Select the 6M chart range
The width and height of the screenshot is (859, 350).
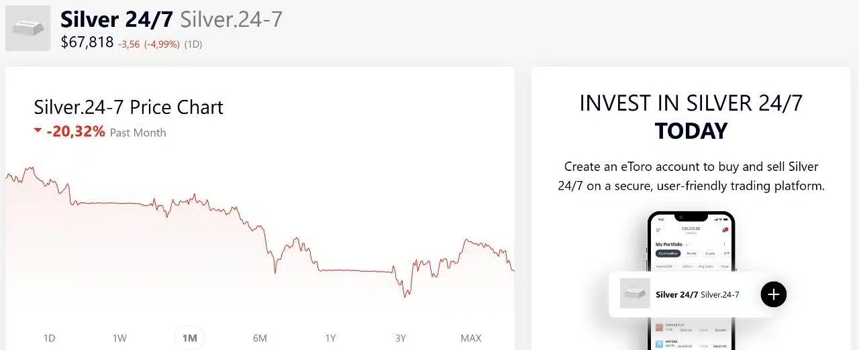(x=260, y=338)
